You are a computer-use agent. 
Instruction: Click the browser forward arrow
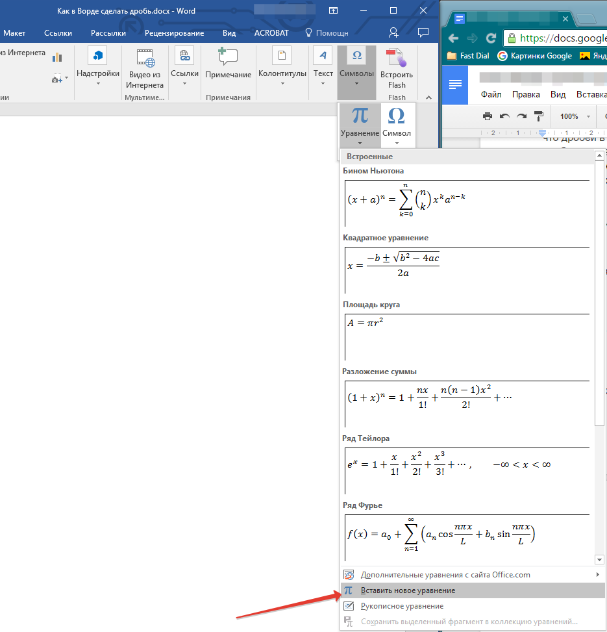[472, 38]
